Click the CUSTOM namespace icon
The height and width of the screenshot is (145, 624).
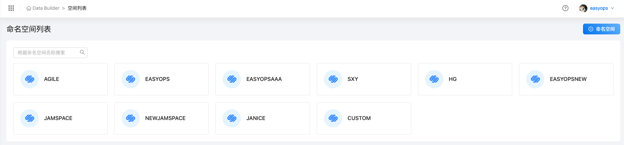[x=333, y=118]
